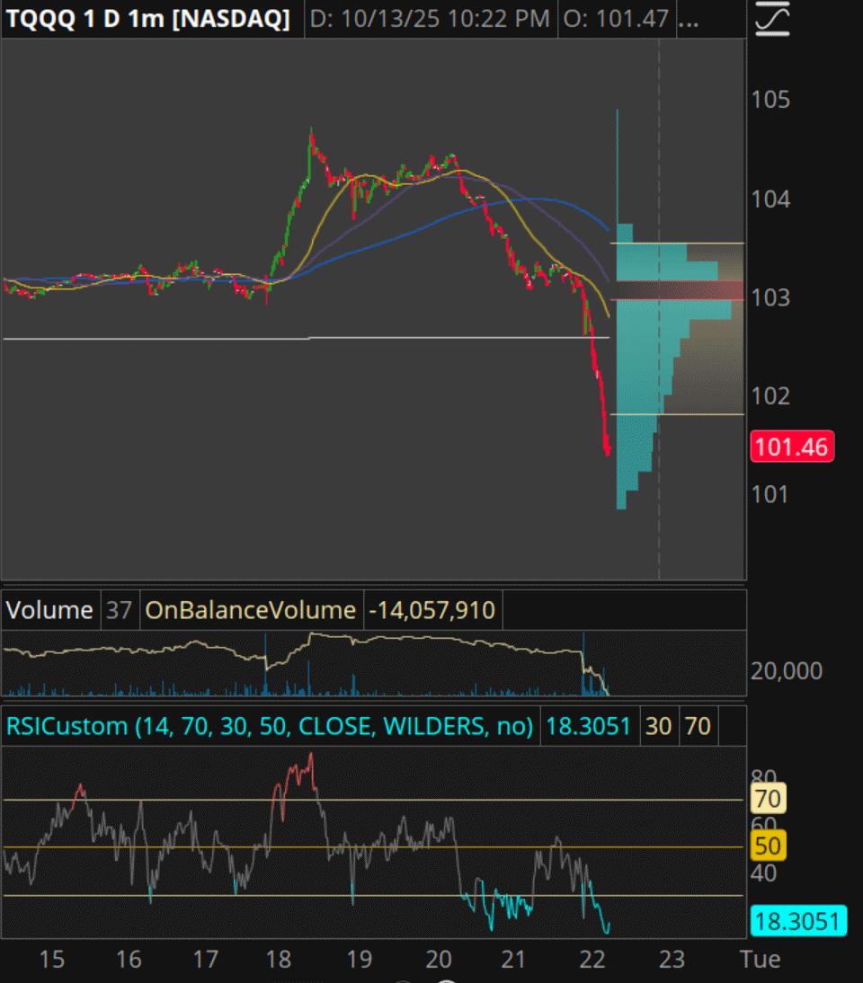This screenshot has width=863, height=983.
Task: Click the red 101.46 last price label
Action: pos(792,447)
